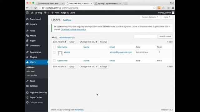Screen dimensions: 200x112
Task: Filter by Administrator (1) link
Action: (x=67, y=37)
